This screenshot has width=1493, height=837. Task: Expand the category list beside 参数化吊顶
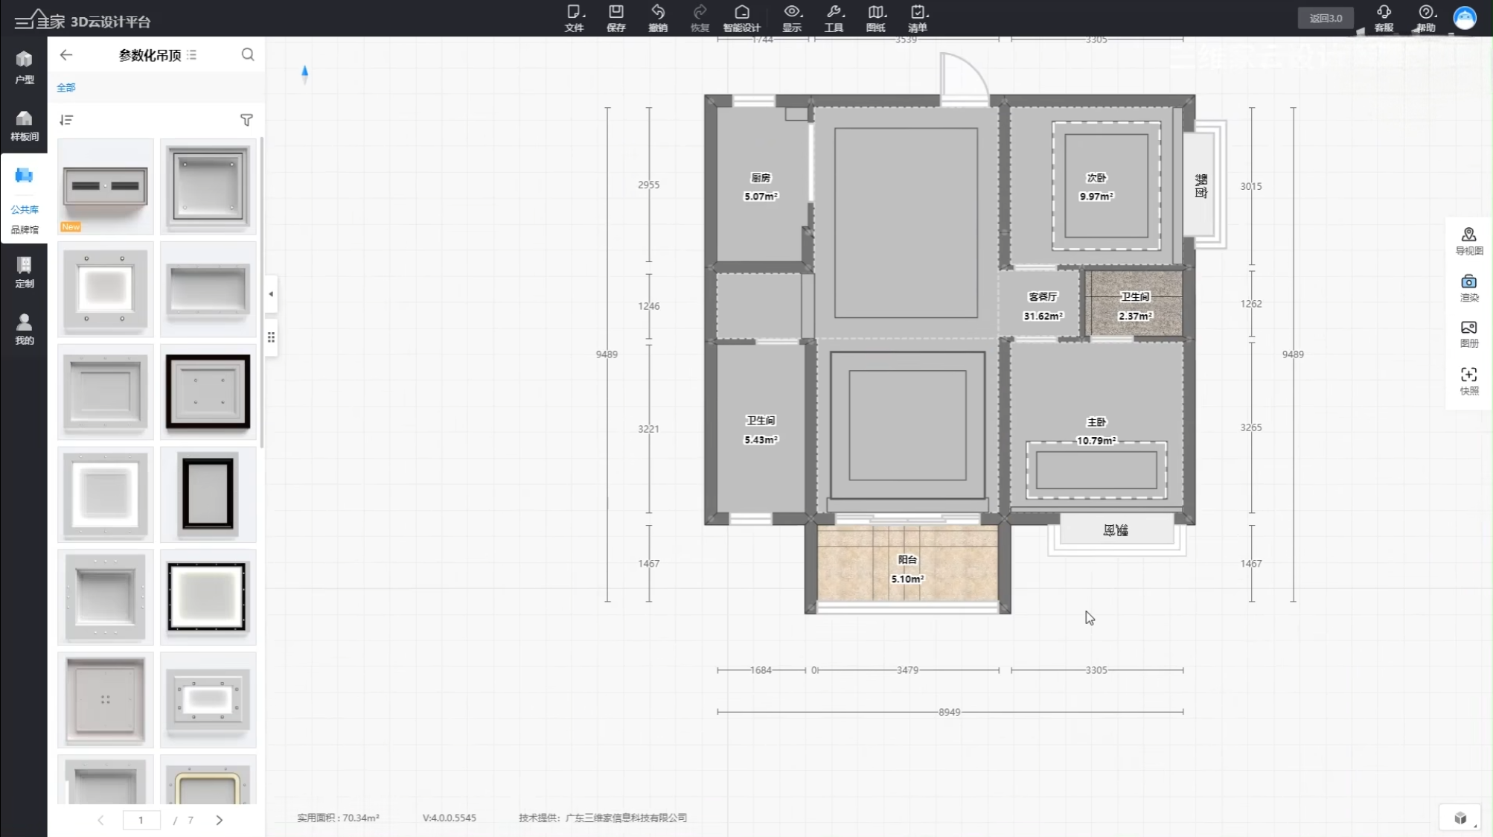point(192,55)
